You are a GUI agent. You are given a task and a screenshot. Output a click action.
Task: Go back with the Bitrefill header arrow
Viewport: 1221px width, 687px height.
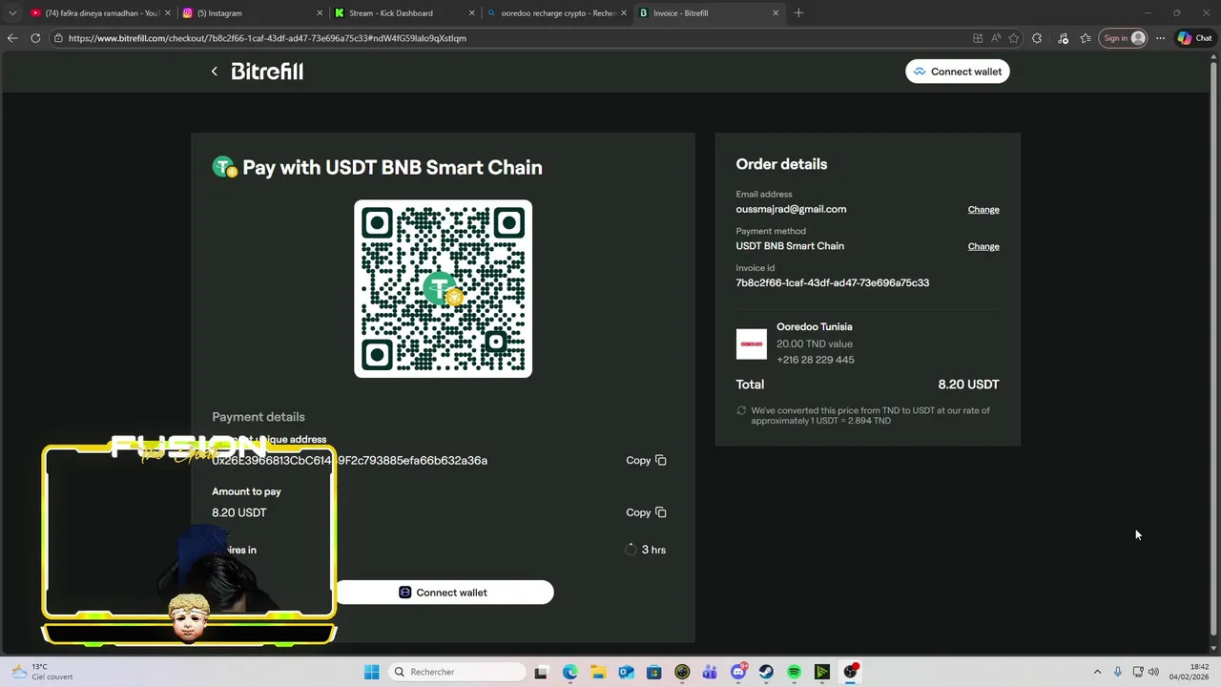215,72
